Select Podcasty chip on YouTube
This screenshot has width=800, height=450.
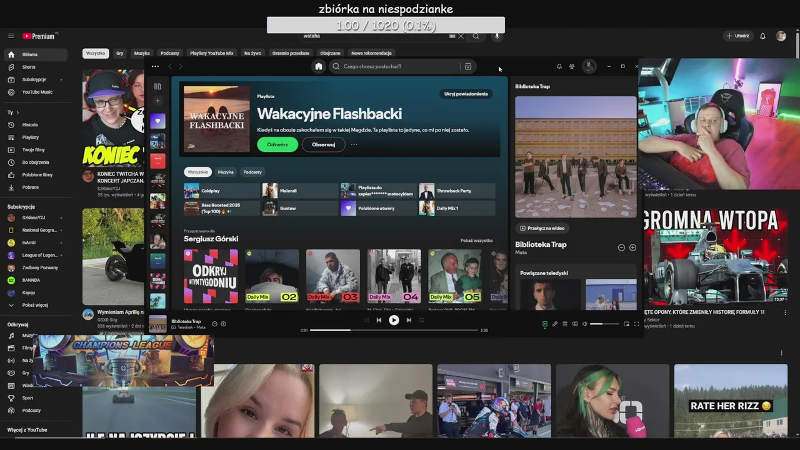click(x=169, y=53)
